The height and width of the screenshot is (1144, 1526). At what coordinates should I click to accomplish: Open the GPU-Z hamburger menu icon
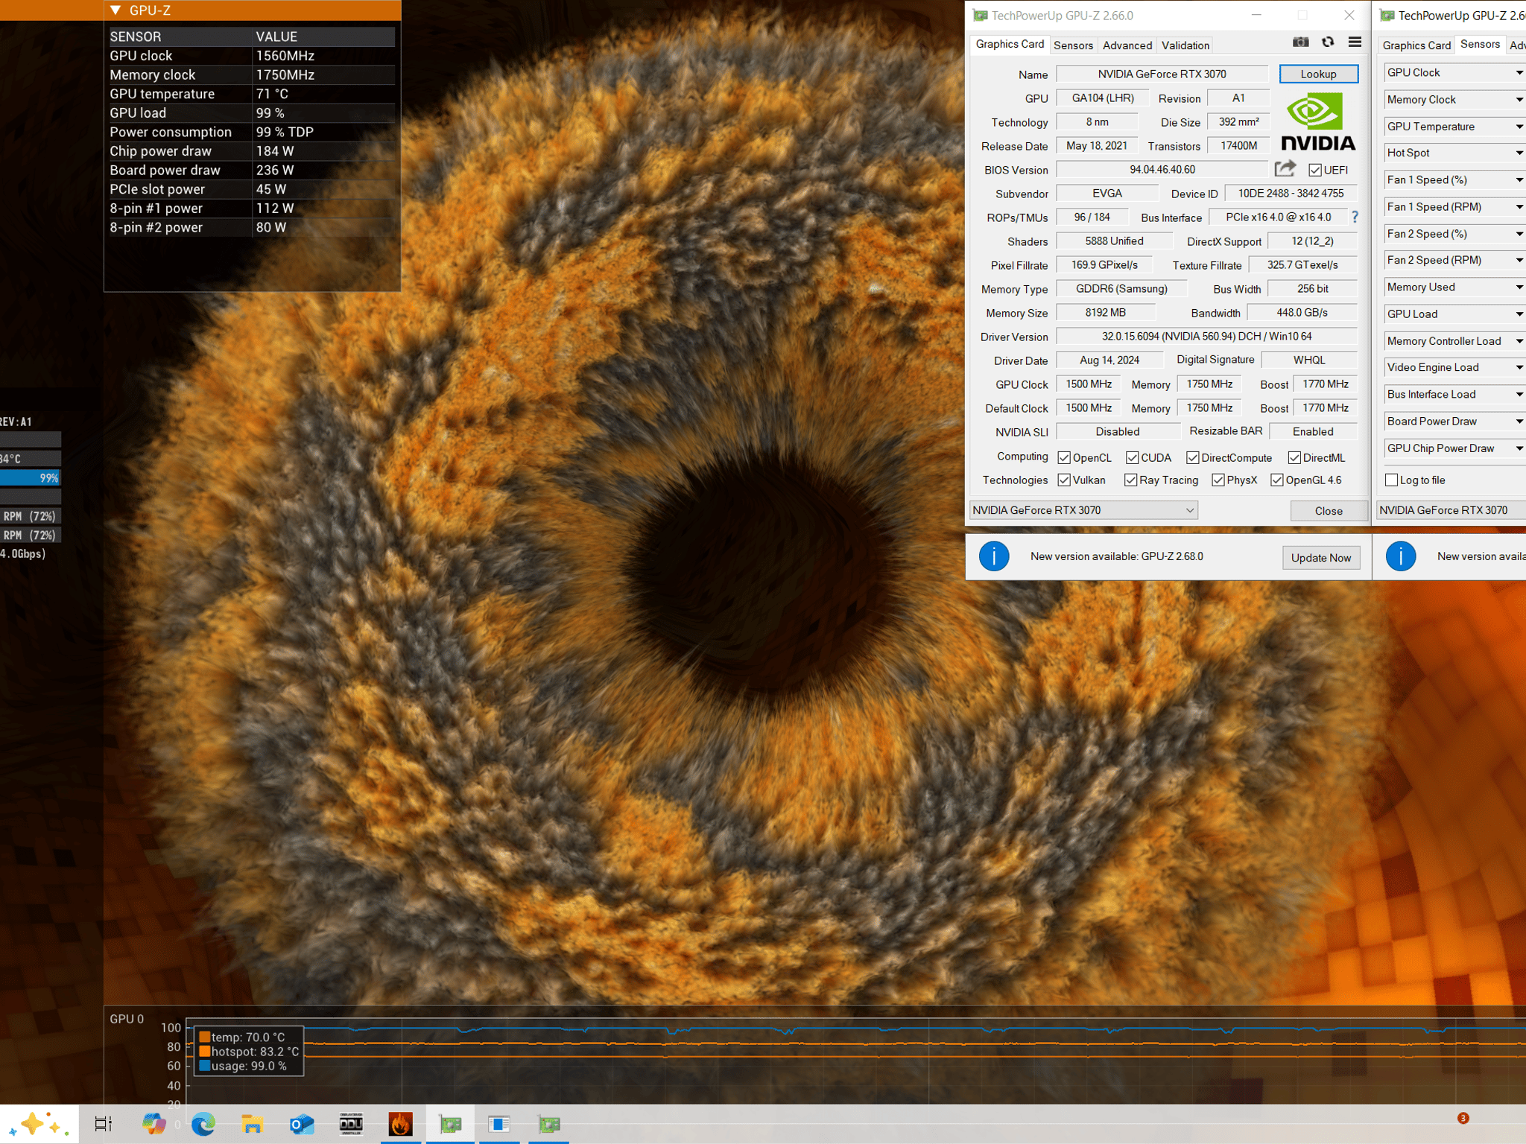click(x=1355, y=42)
